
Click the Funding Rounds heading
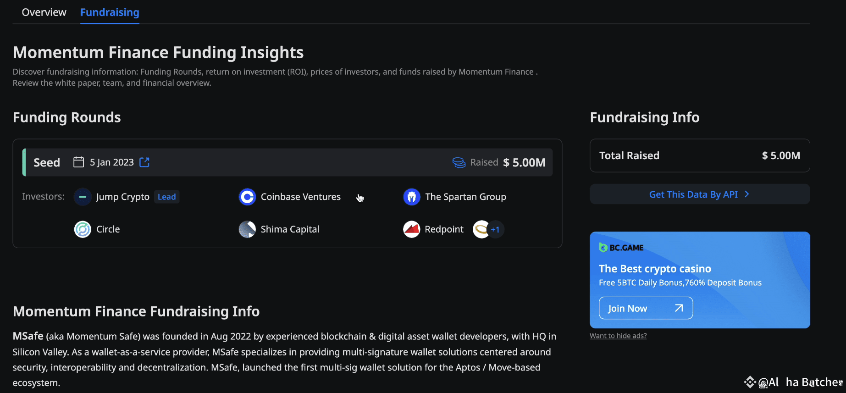coord(67,117)
